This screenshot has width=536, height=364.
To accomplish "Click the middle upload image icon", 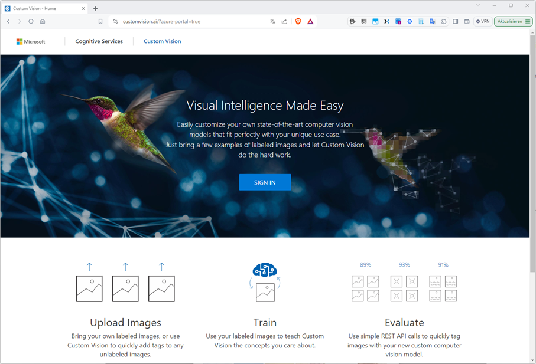I will (x=125, y=288).
